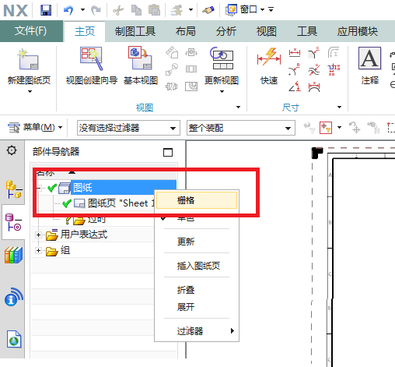
Task: Collapse the 图纸 tree node
Action: tap(39, 188)
